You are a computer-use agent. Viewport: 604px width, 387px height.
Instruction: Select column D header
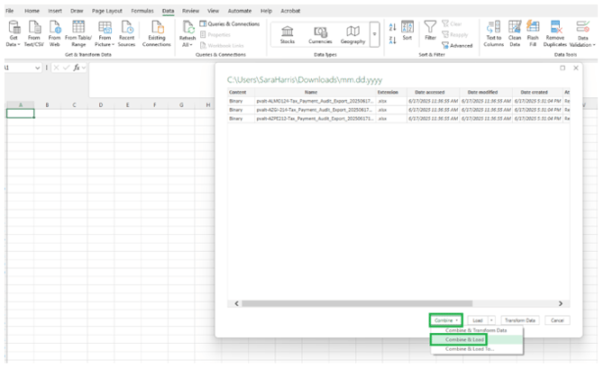(101, 105)
